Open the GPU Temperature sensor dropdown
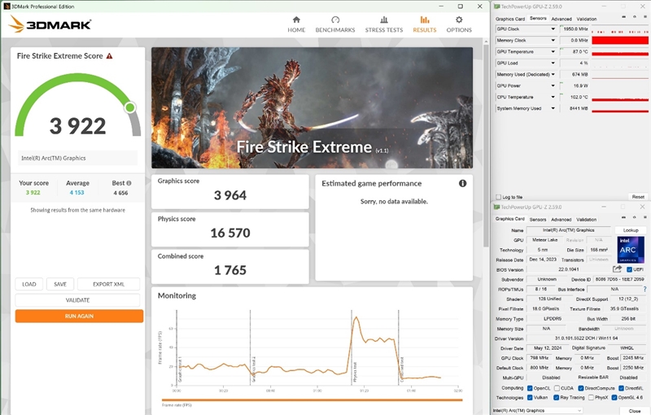Image resolution: width=651 pixels, height=415 pixels. 553,52
